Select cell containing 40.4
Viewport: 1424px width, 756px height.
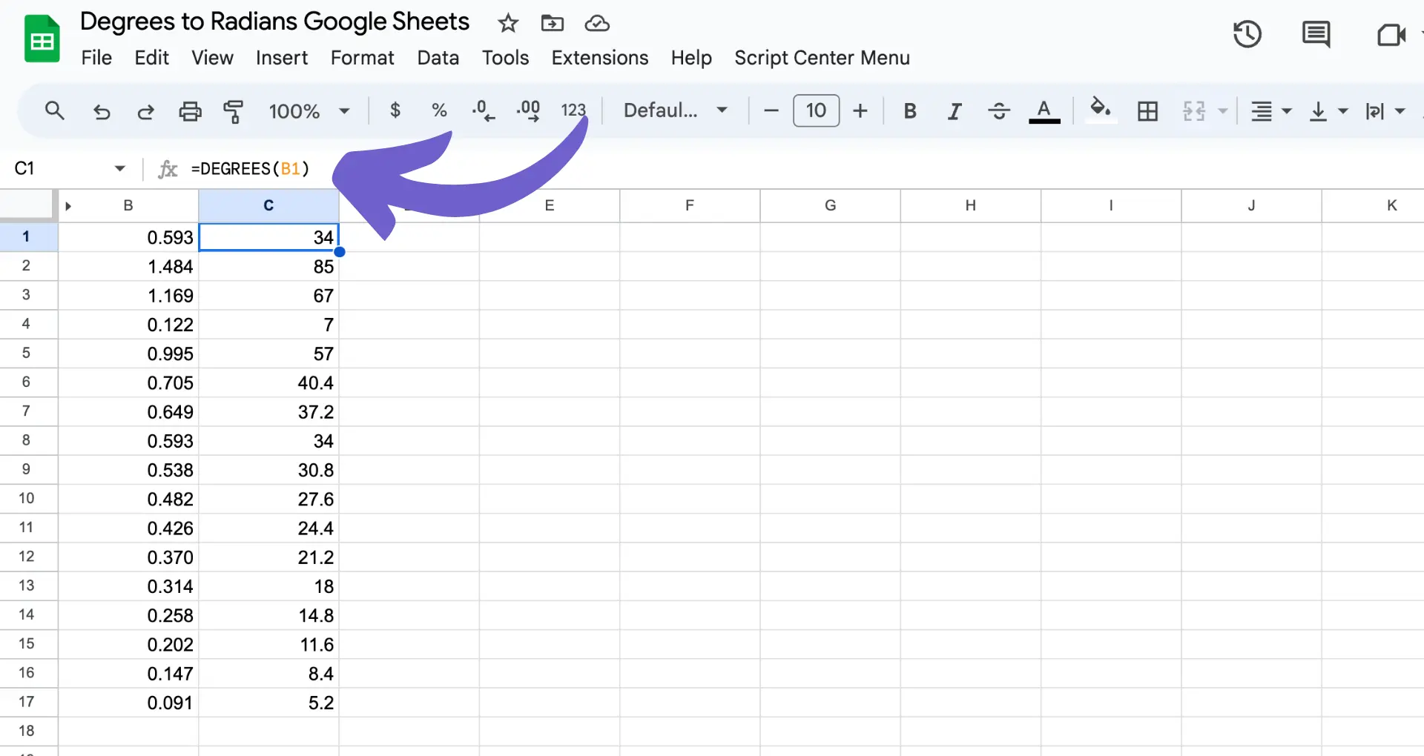(268, 382)
